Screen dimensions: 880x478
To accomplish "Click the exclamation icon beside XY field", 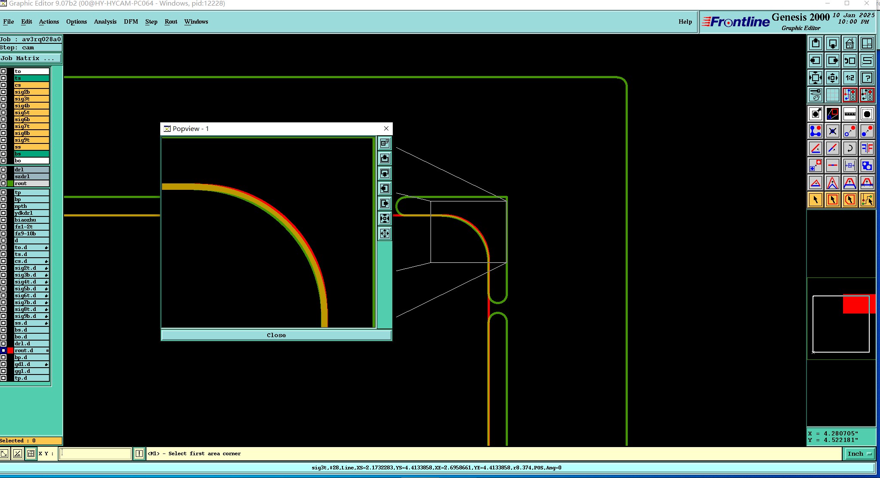I will coord(139,454).
